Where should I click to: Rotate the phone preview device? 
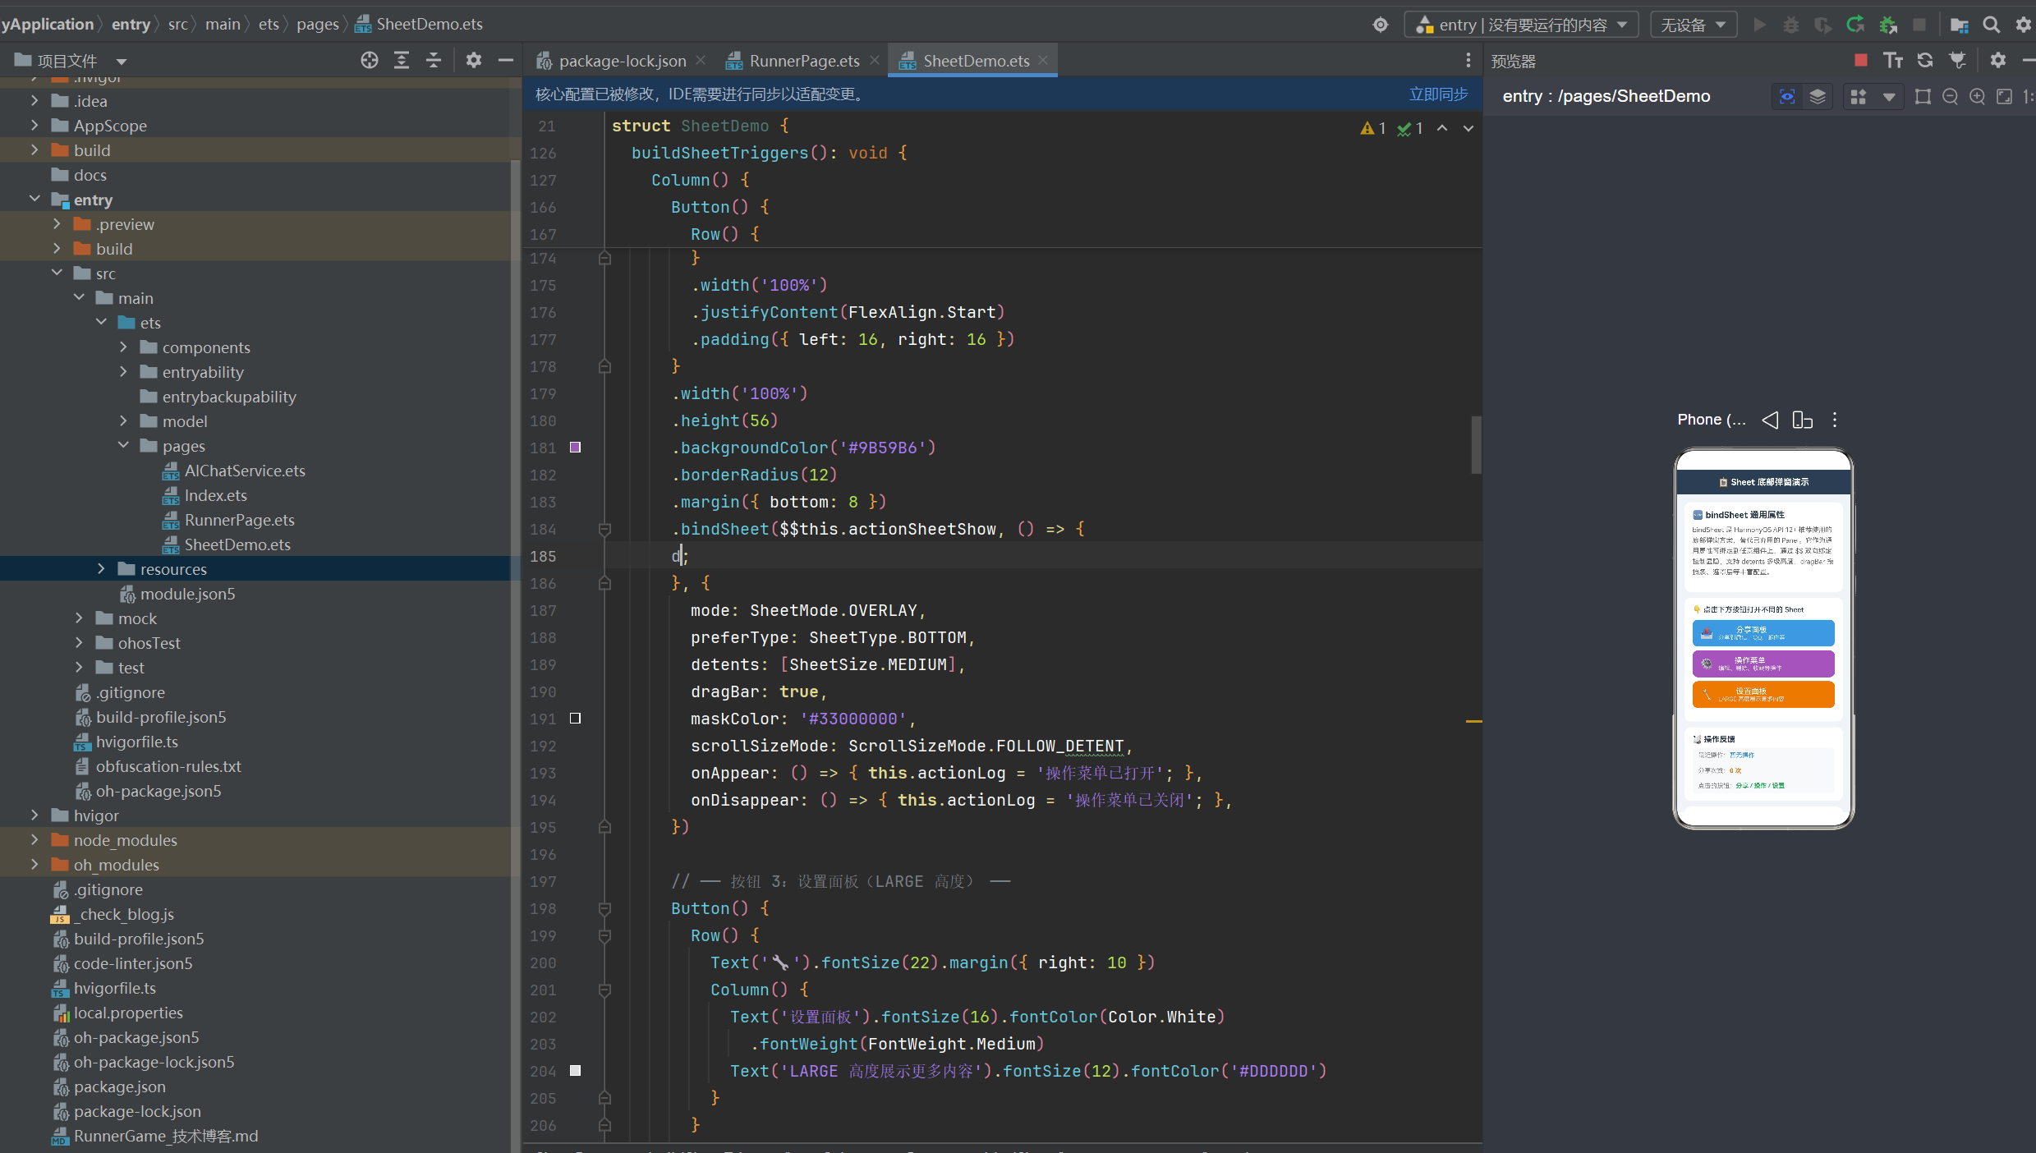[x=1802, y=420]
